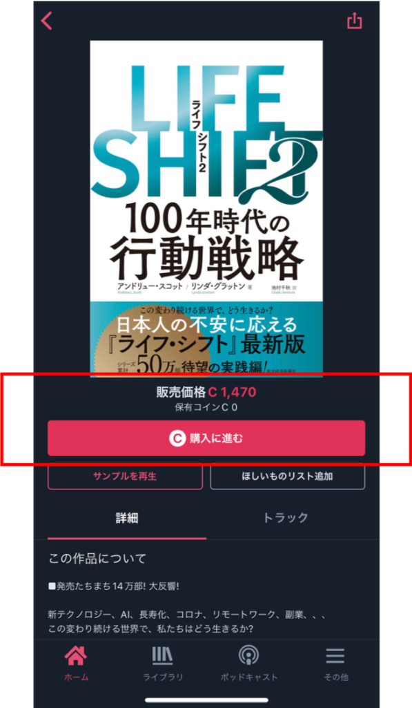This screenshot has width=412, height=708.
Task: Tap the 購入に進む purchase button
Action: (206, 438)
